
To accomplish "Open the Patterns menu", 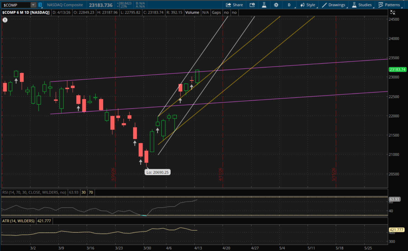I will point(389,5).
